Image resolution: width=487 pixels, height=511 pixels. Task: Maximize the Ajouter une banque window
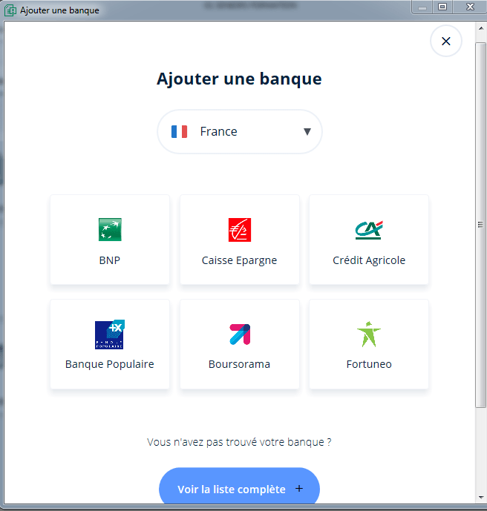coord(442,7)
